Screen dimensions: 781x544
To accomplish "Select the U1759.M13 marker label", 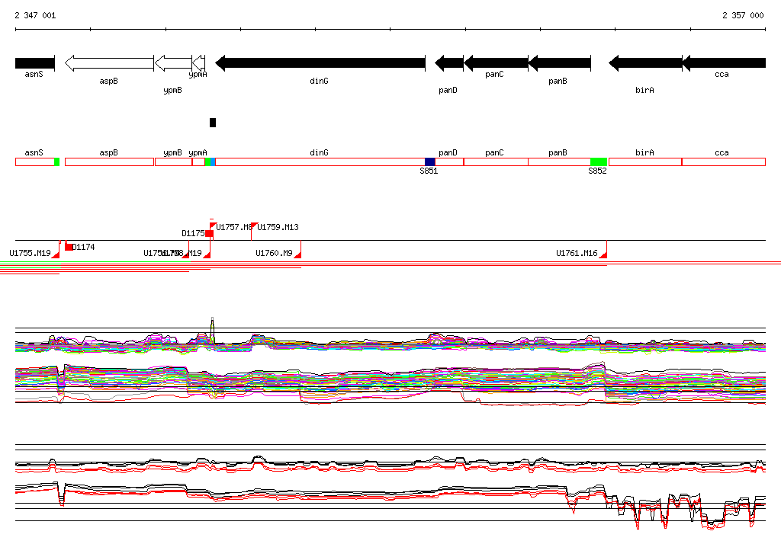I will [278, 227].
